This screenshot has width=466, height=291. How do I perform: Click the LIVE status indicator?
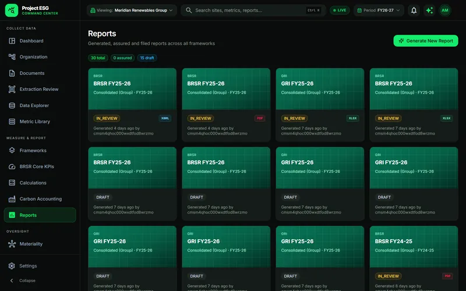click(x=340, y=10)
